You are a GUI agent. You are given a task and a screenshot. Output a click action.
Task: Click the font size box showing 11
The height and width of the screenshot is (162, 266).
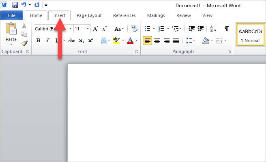pyautogui.click(x=79, y=29)
